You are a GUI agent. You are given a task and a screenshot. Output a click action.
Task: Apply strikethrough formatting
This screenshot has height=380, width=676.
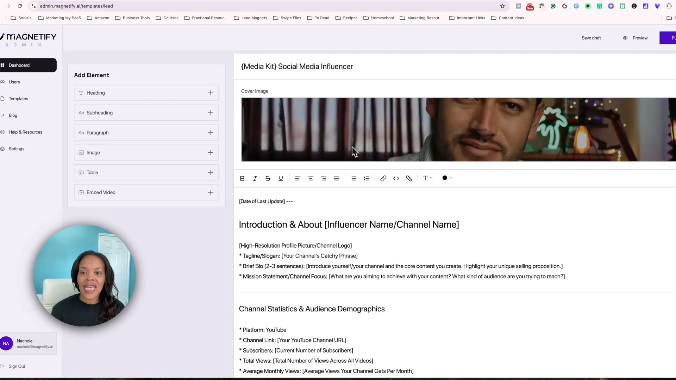[x=268, y=178]
